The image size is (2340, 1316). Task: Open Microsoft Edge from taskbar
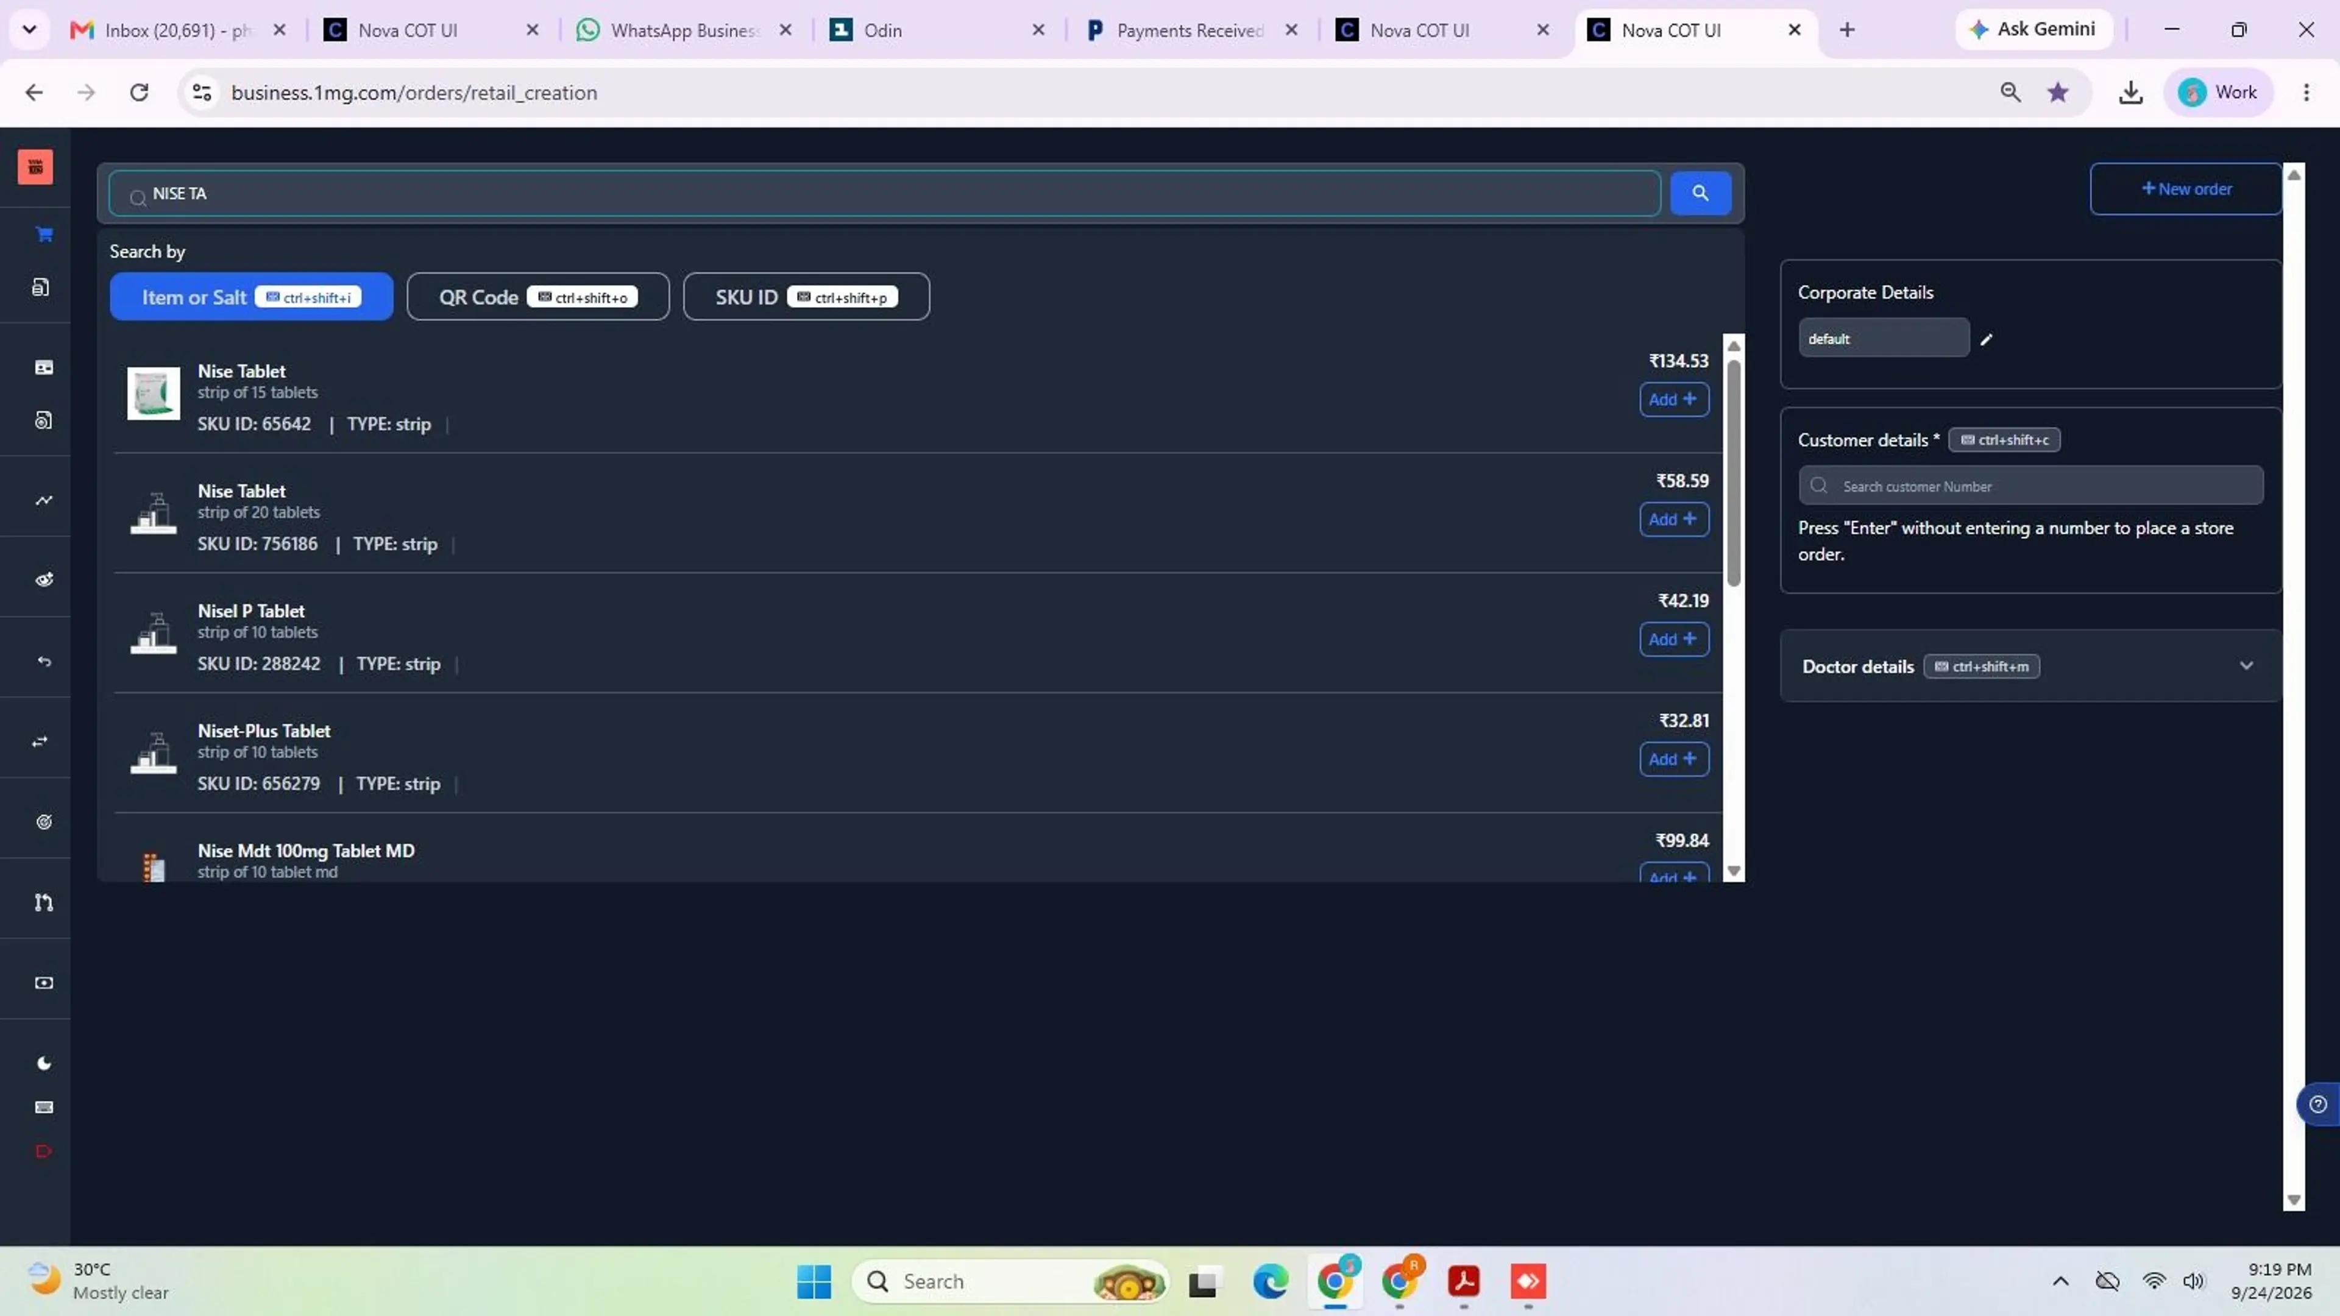(1270, 1281)
